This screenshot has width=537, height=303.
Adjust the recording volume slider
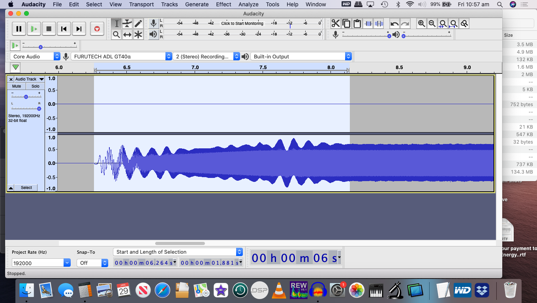pos(389,36)
